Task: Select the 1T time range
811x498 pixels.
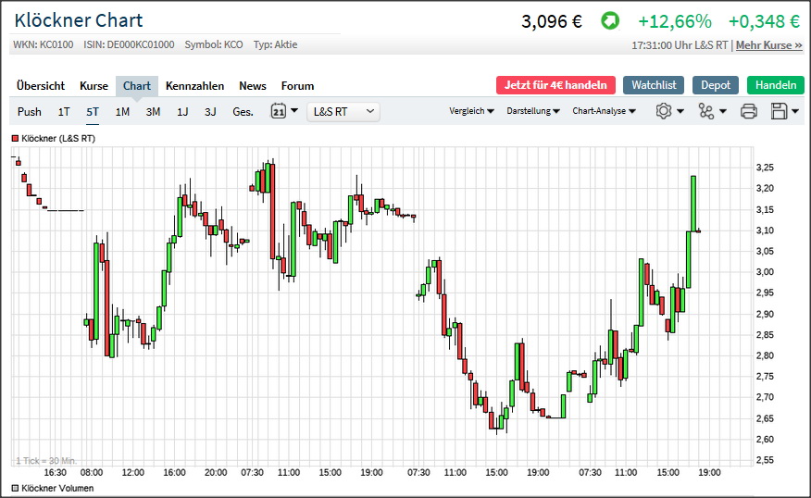Action: click(64, 112)
